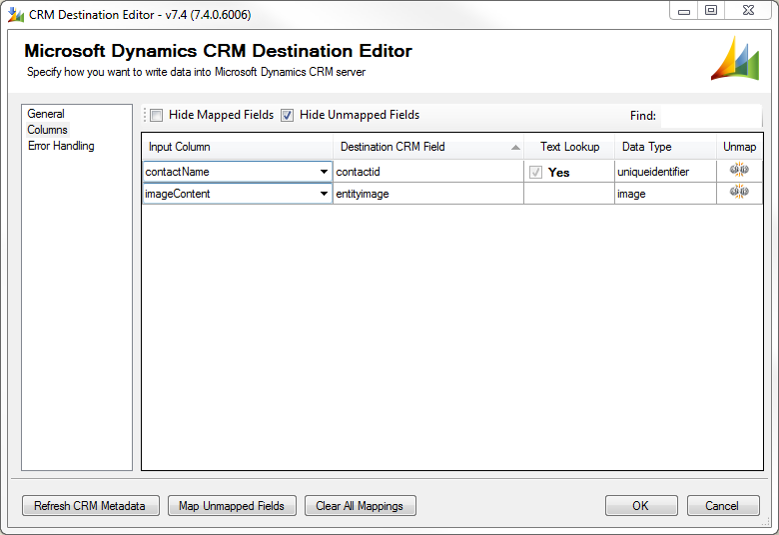Confirm with the OK button
Viewport: 779px width, 535px height.
(x=641, y=506)
